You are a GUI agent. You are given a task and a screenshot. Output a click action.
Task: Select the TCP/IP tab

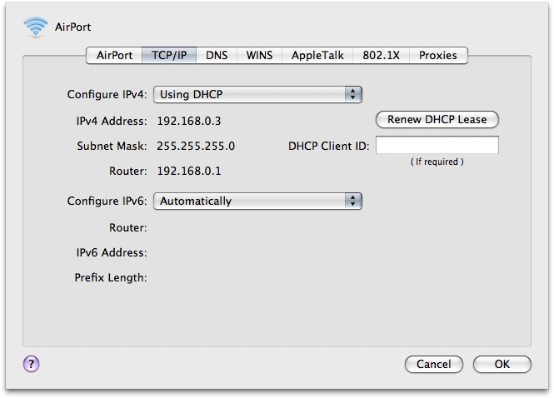coord(169,56)
